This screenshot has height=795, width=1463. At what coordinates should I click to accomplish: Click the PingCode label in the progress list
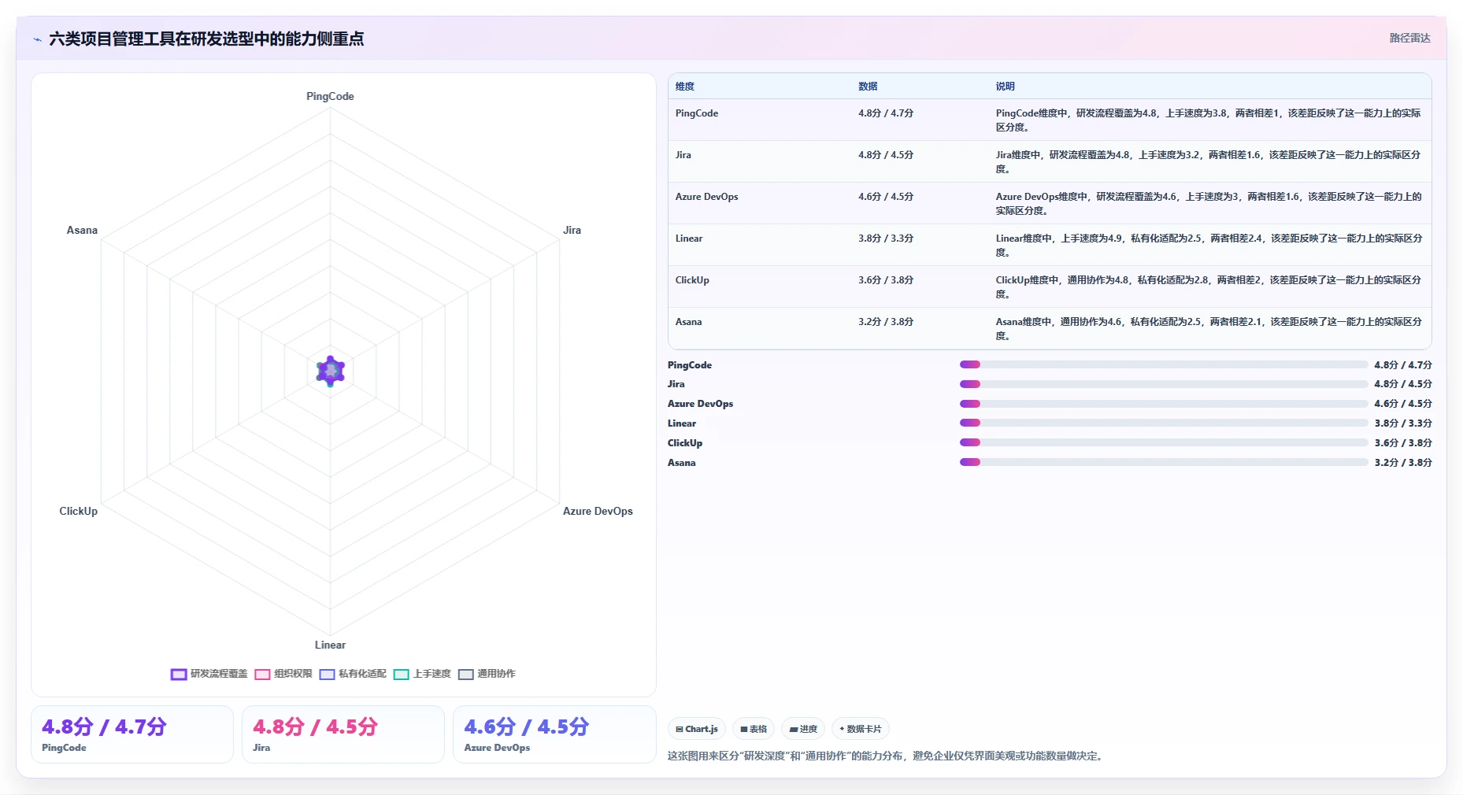[x=690, y=365]
